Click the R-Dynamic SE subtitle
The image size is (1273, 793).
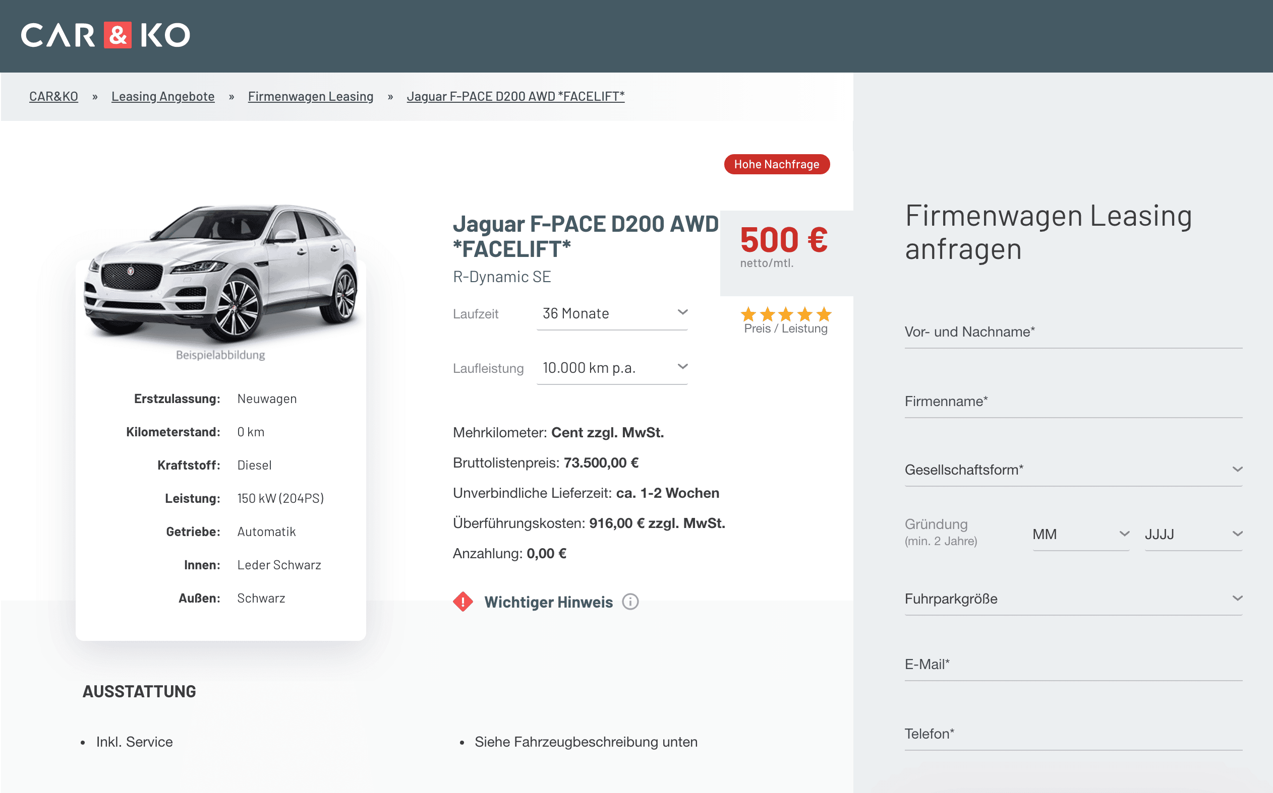(502, 277)
